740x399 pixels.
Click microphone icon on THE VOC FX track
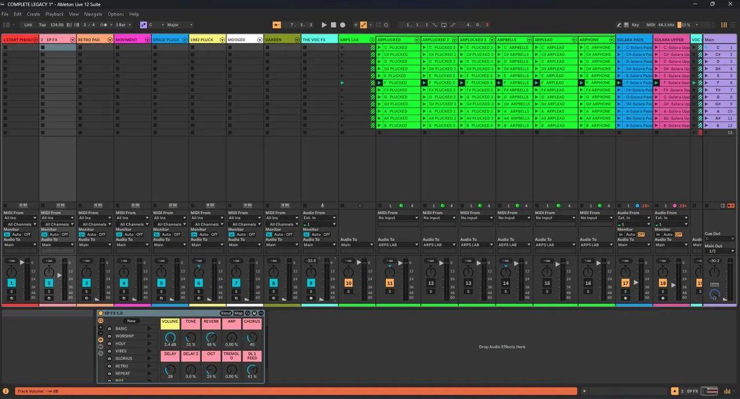pos(323,205)
